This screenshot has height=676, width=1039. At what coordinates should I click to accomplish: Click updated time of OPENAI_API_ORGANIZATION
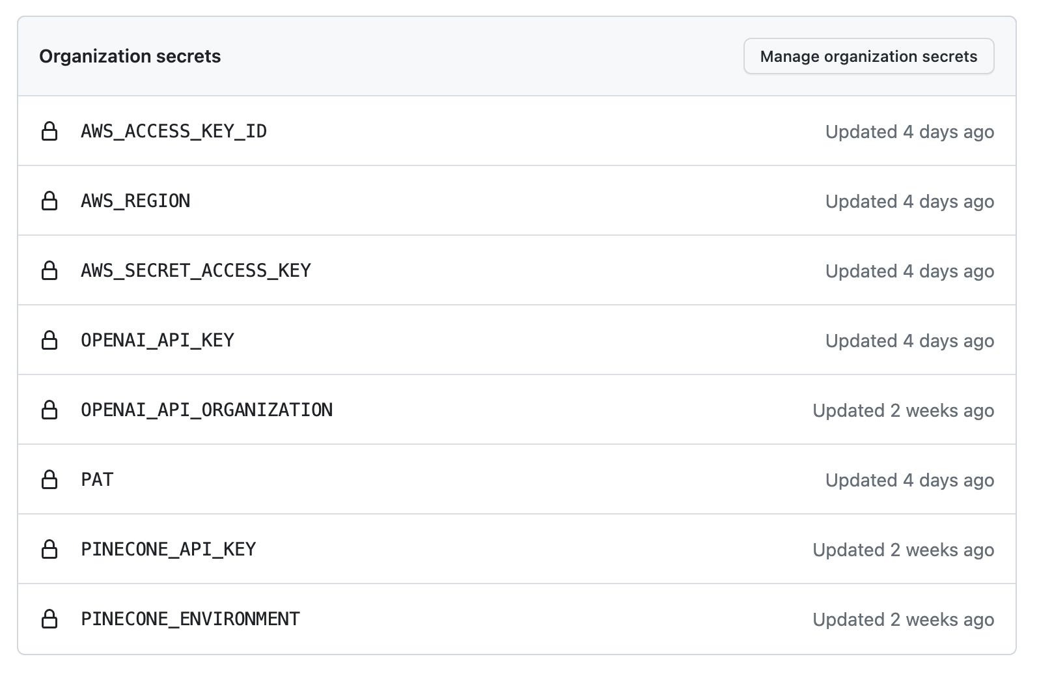pyautogui.click(x=903, y=410)
